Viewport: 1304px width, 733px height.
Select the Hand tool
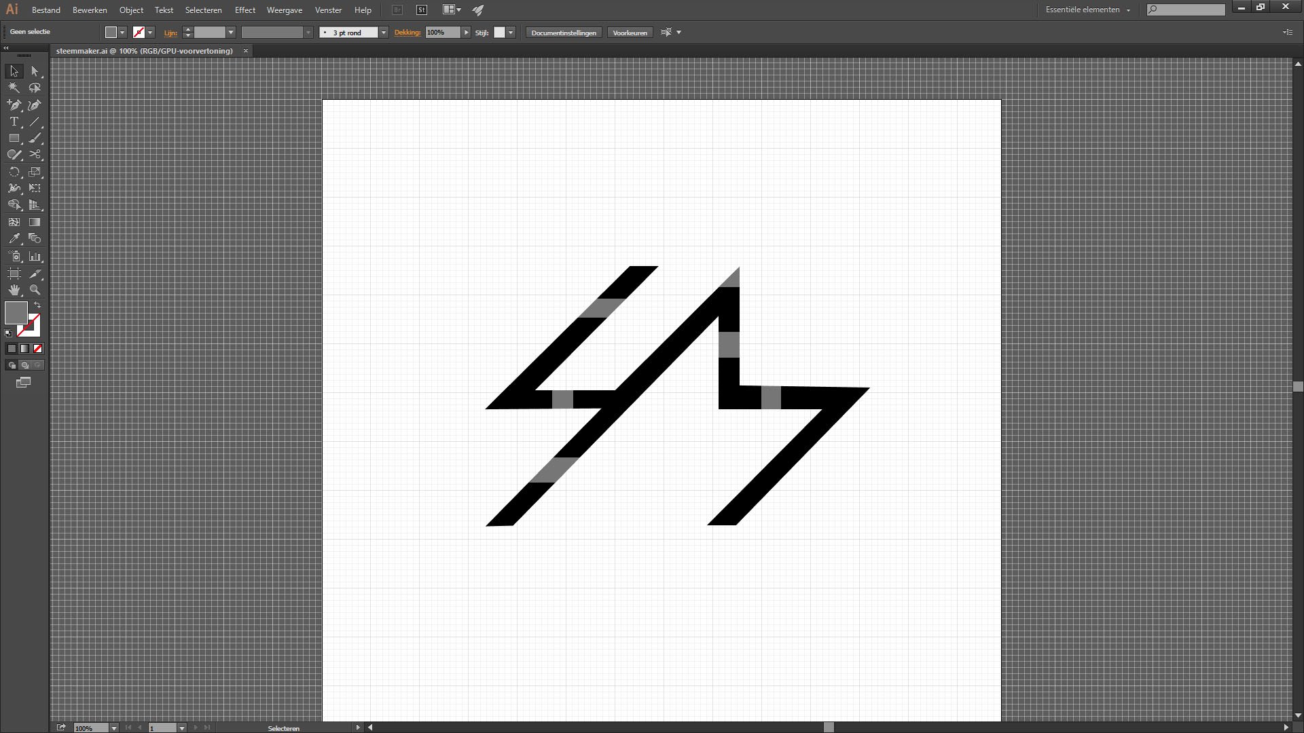point(14,290)
